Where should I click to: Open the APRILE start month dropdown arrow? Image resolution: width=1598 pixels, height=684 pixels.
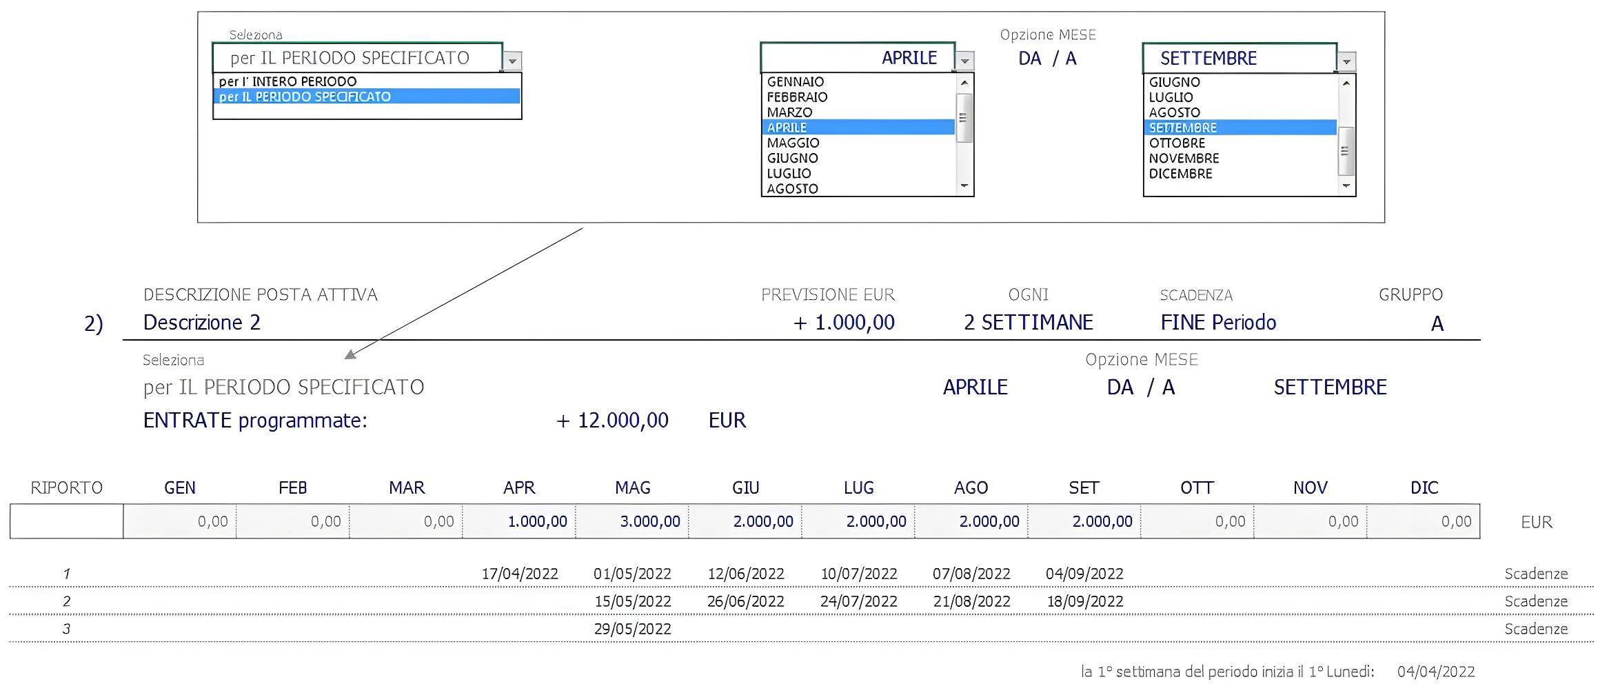pyautogui.click(x=964, y=61)
